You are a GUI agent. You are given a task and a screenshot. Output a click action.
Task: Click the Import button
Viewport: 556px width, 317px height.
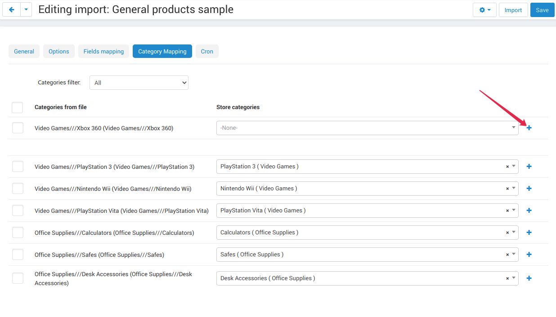tap(513, 10)
